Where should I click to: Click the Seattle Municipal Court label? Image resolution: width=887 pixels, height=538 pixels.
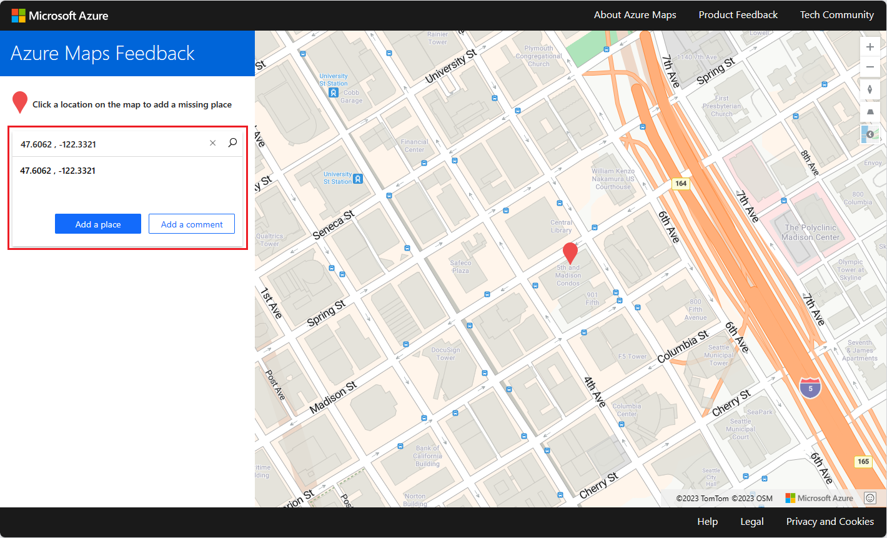click(x=740, y=429)
